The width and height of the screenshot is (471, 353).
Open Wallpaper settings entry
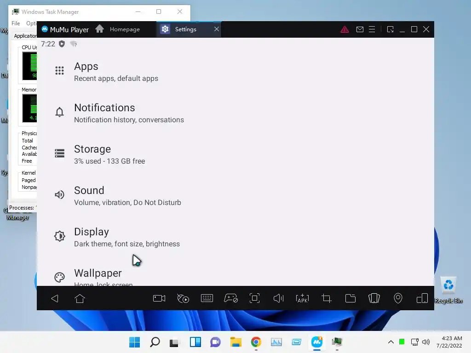pos(235,276)
